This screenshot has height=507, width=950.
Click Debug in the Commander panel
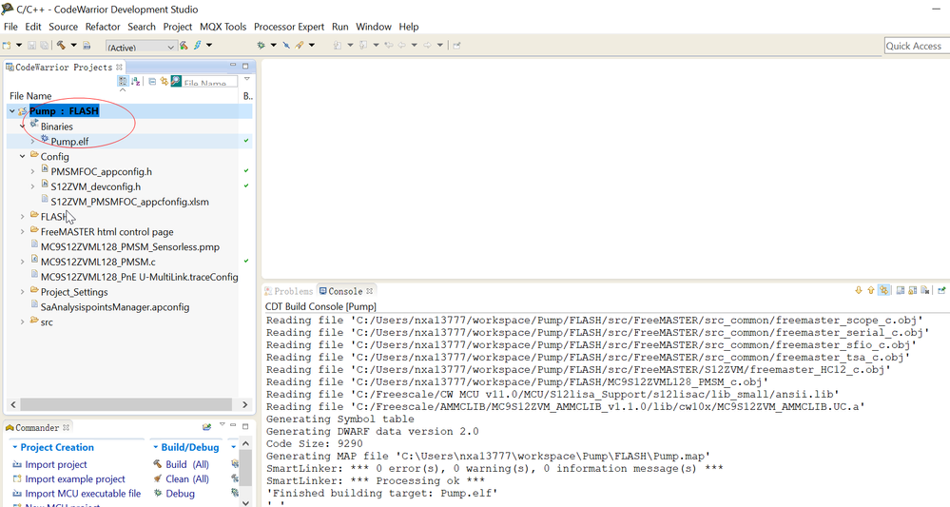click(180, 494)
